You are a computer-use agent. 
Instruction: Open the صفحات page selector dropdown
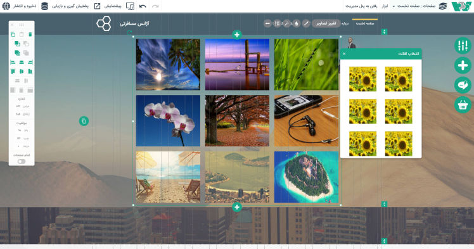[414, 6]
